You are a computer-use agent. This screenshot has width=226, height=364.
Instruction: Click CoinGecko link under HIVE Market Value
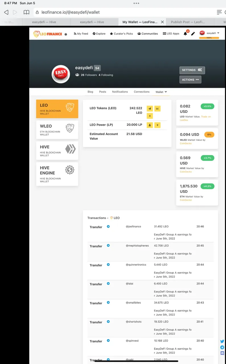coord(186,172)
